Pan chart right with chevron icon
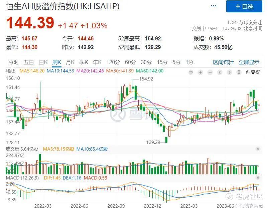268x212 pixels. point(229,72)
